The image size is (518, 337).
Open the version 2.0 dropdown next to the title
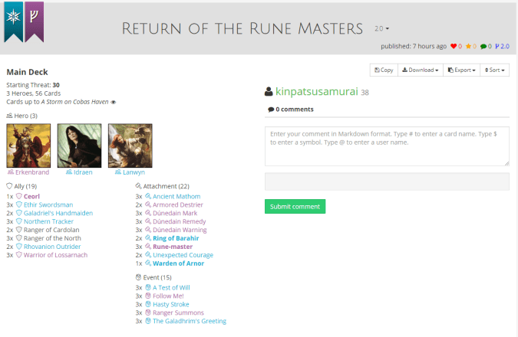pos(382,28)
